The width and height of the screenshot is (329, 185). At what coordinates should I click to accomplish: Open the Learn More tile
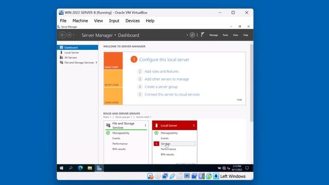pyautogui.click(x=113, y=96)
